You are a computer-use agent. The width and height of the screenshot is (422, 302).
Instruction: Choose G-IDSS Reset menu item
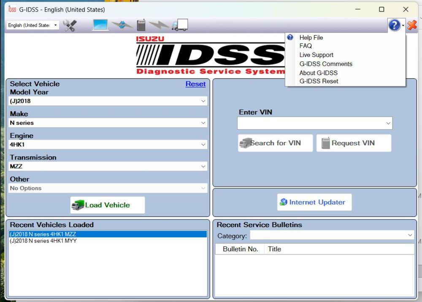[319, 82]
